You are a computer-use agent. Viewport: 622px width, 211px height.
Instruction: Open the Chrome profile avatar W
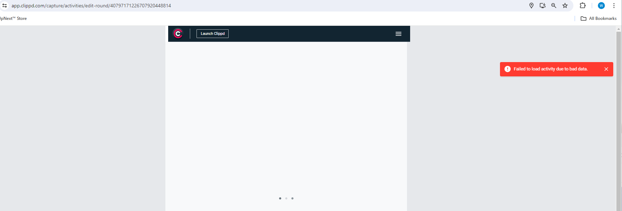601,6
